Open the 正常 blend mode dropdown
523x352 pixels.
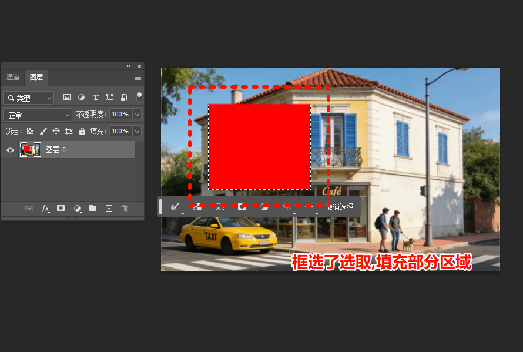(x=37, y=115)
